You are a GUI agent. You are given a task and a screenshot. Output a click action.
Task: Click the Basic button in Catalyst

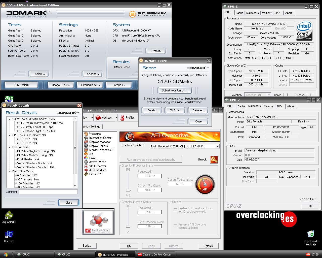coord(87,246)
